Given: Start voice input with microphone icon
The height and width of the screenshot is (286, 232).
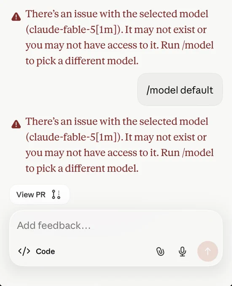Looking at the screenshot, I should pos(182,252).
